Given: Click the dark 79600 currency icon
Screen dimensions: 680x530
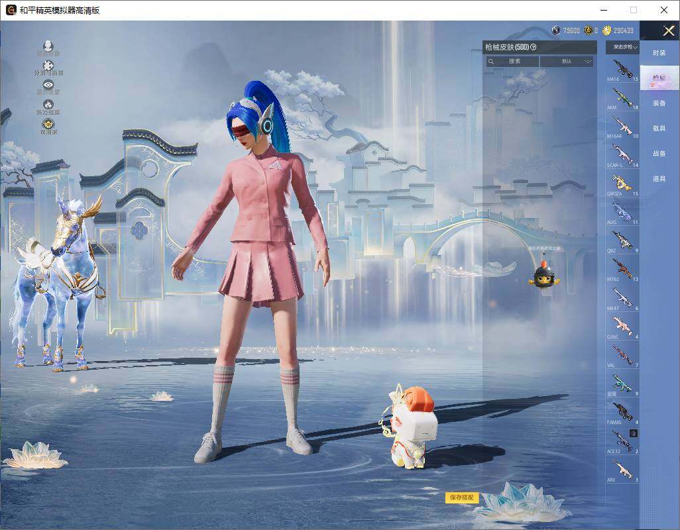Looking at the screenshot, I should click(x=556, y=30).
